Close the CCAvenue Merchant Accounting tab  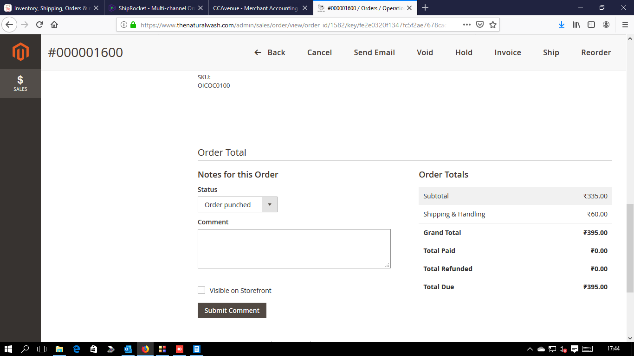click(x=305, y=8)
